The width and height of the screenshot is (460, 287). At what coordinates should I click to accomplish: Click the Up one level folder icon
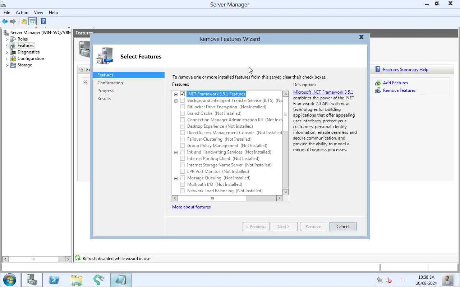point(24,22)
